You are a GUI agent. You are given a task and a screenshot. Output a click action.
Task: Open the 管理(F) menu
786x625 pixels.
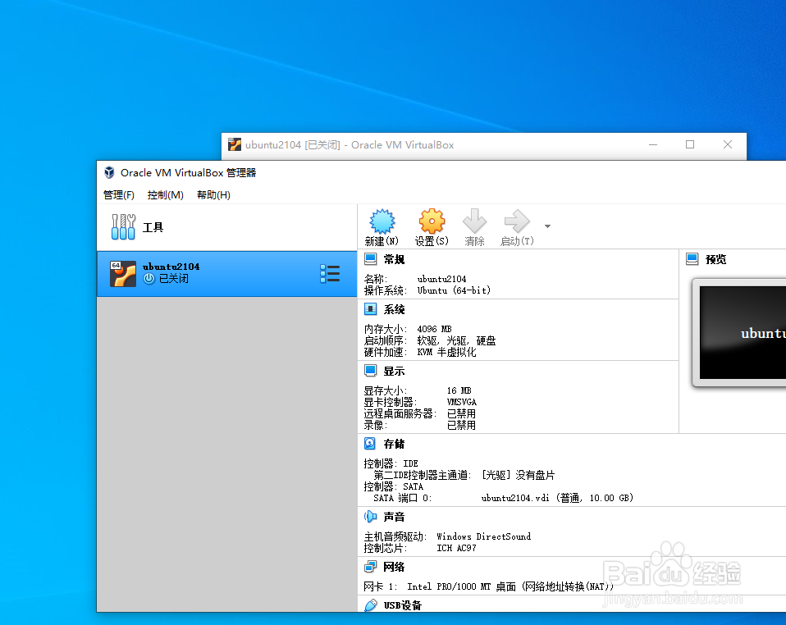(x=119, y=195)
